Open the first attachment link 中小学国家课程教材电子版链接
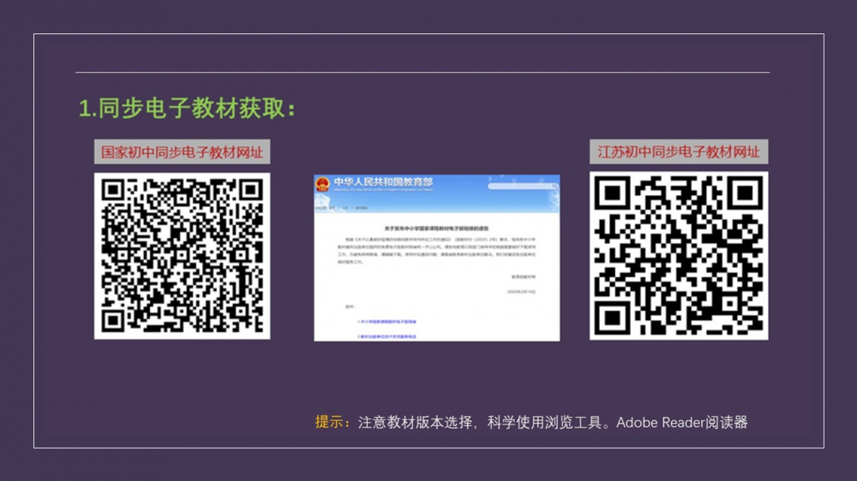 387,321
